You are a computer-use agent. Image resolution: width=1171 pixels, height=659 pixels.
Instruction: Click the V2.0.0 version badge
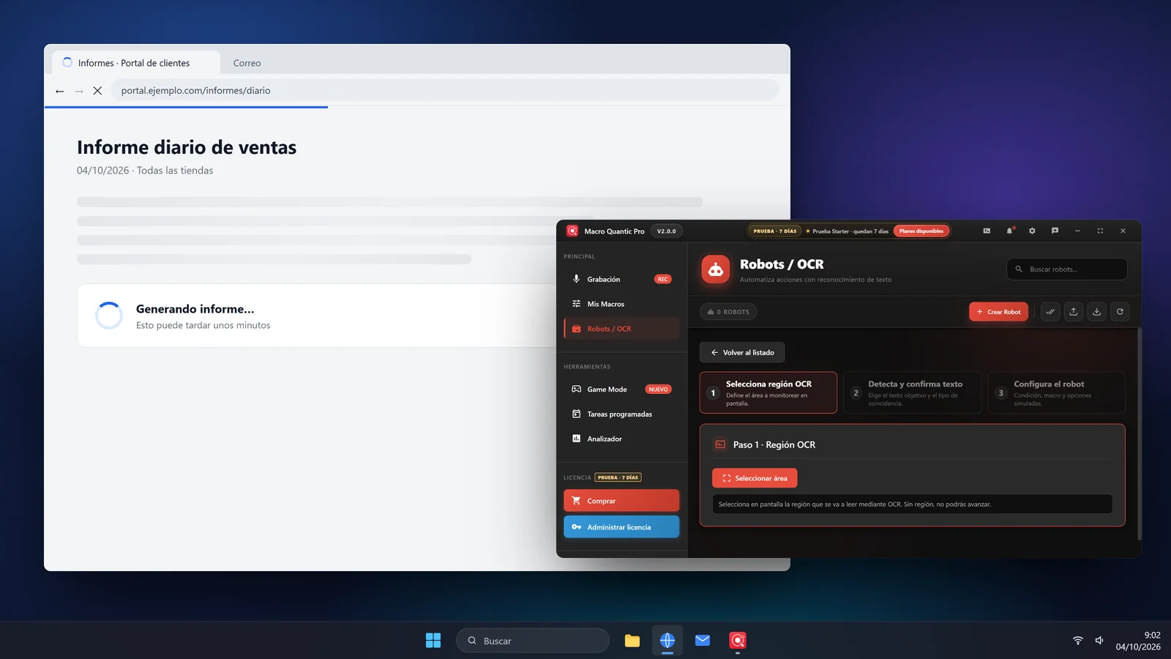click(x=667, y=231)
